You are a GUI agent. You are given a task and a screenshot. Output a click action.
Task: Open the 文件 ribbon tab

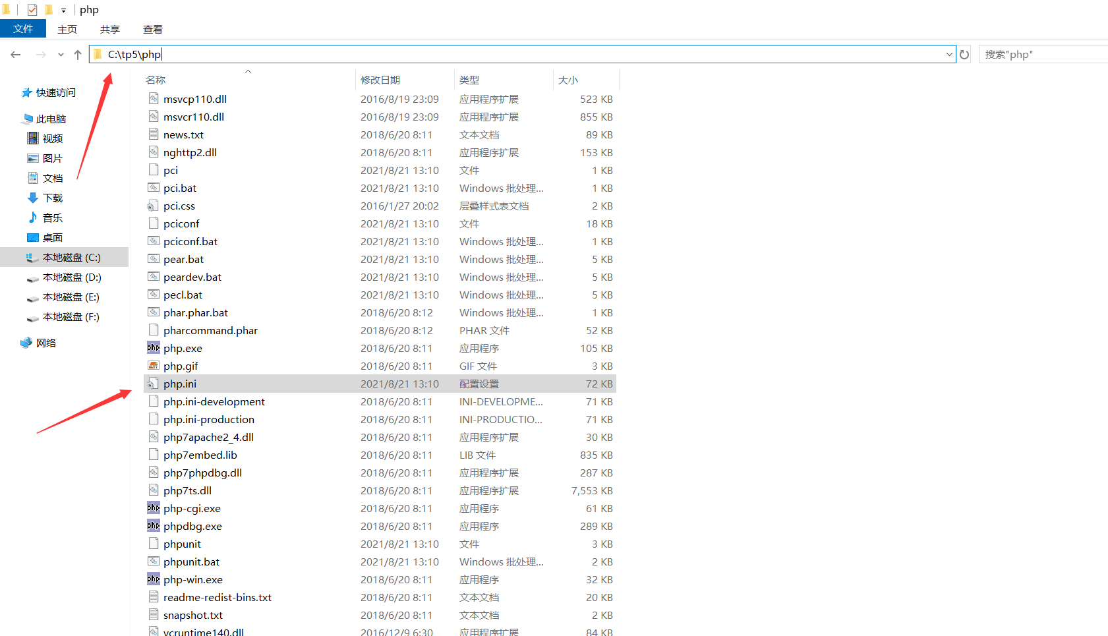[23, 29]
